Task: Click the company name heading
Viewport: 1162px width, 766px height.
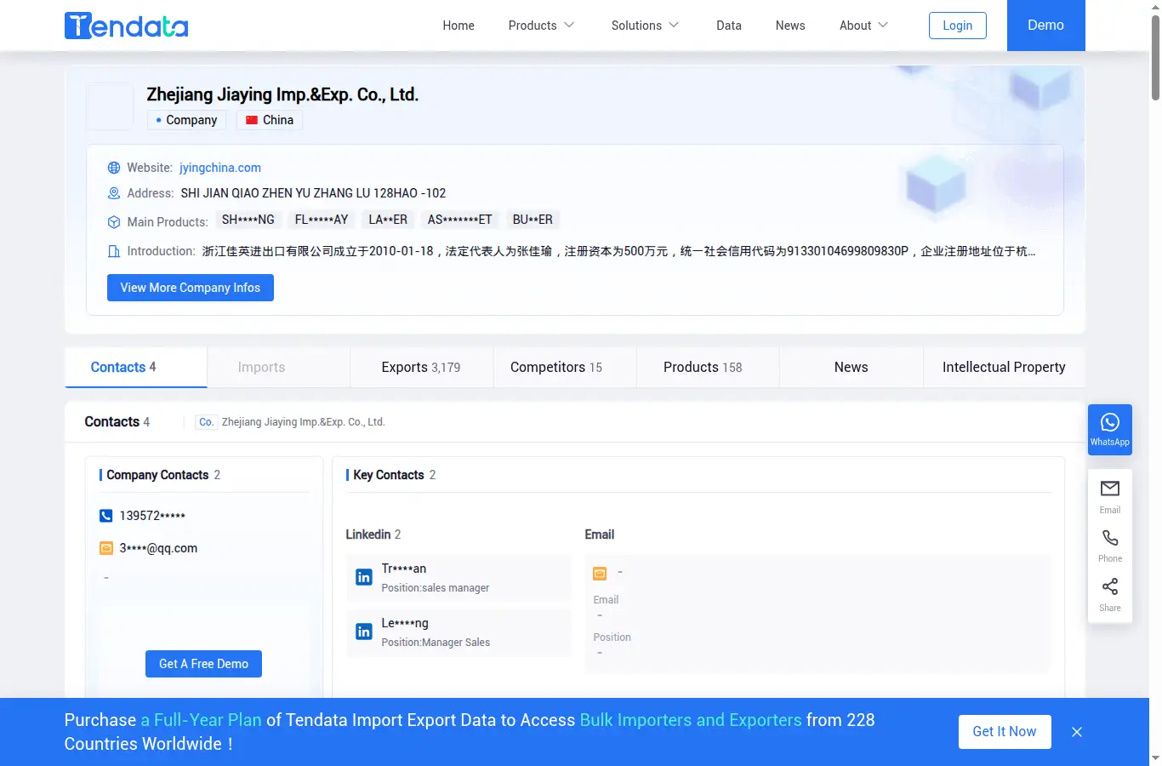Action: click(282, 94)
